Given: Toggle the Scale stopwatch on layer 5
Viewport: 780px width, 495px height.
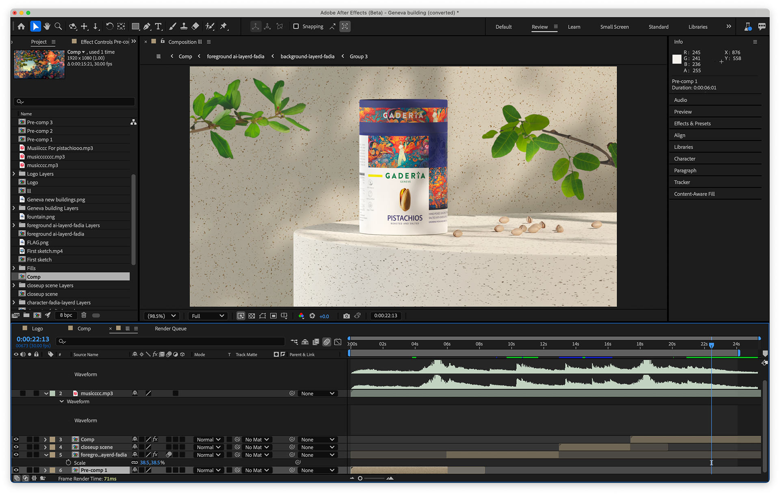Looking at the screenshot, I should pyautogui.click(x=68, y=463).
